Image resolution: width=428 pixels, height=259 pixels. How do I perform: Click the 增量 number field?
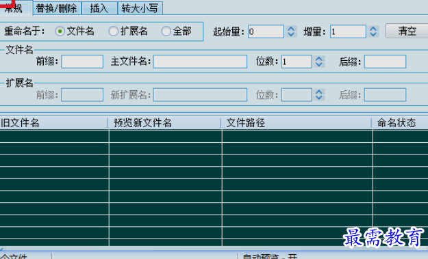coord(348,31)
